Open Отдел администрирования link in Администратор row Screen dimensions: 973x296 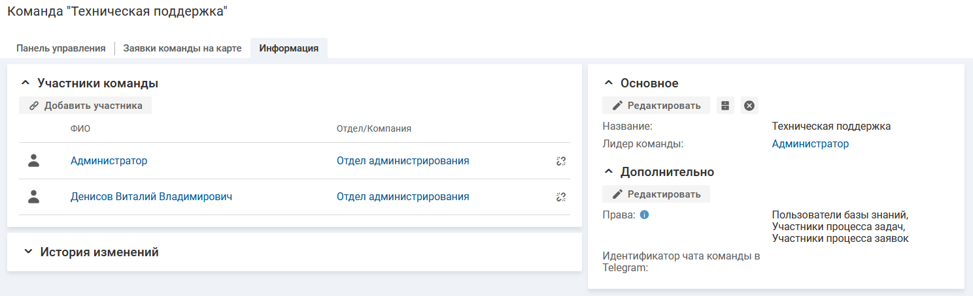(x=403, y=161)
